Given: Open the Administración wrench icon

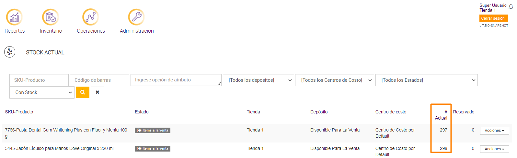Looking at the screenshot, I should point(136,17).
